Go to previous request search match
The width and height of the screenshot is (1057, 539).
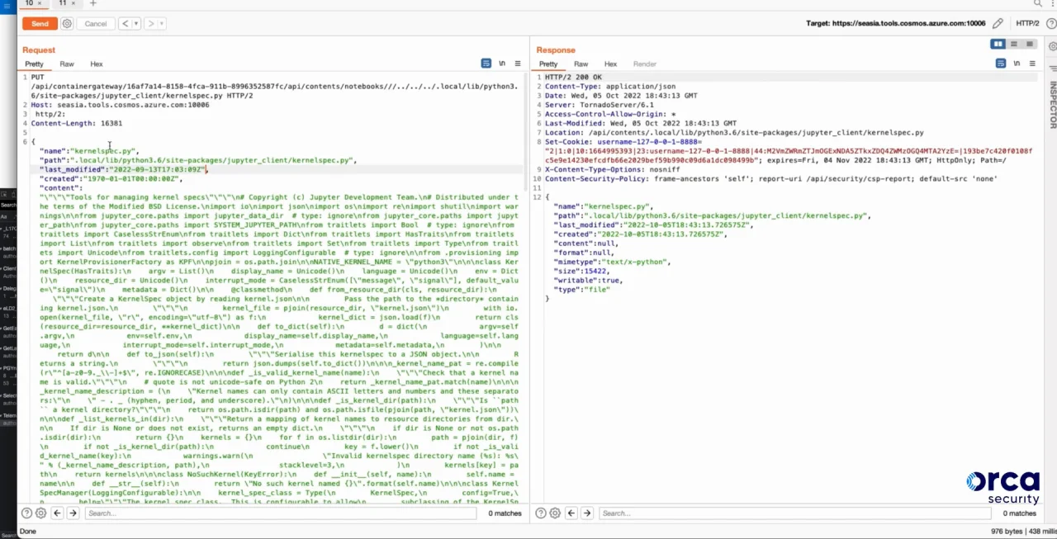[x=57, y=513]
